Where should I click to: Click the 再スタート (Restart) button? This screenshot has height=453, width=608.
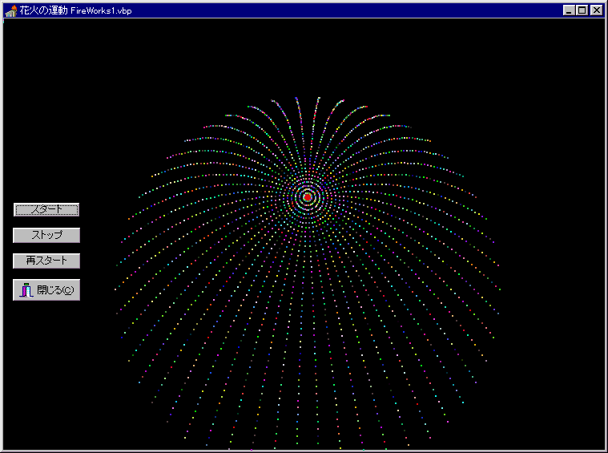pos(46,261)
